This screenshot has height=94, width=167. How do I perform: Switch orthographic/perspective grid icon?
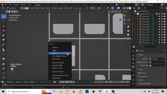pyautogui.click(x=128, y=39)
